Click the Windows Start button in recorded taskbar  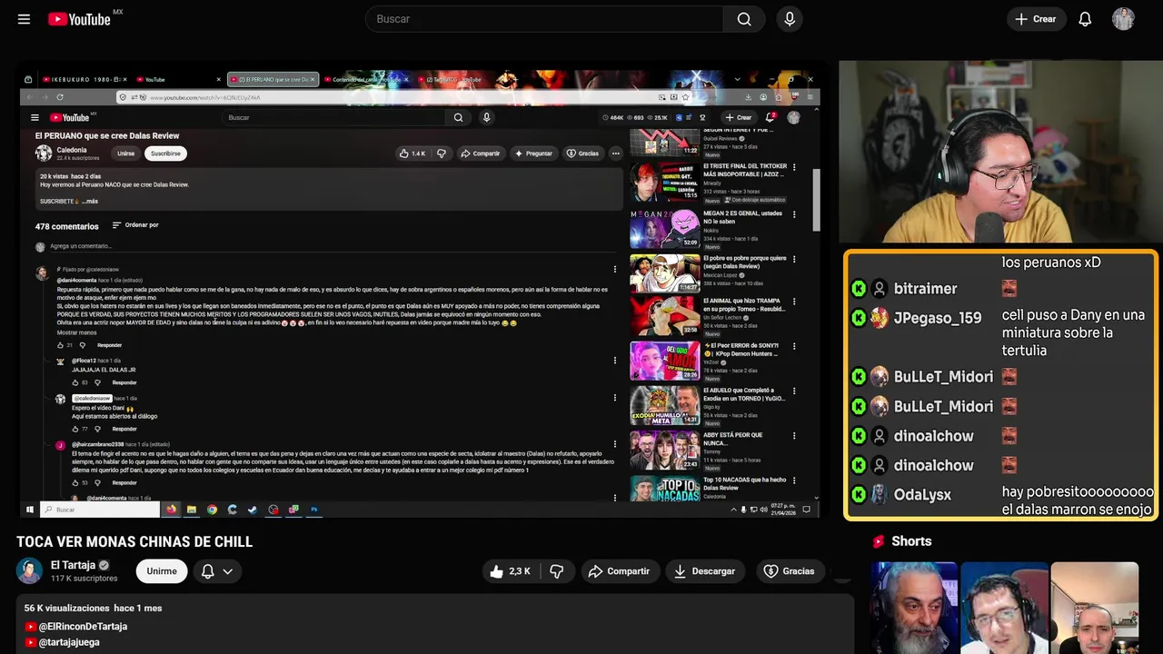(x=29, y=510)
